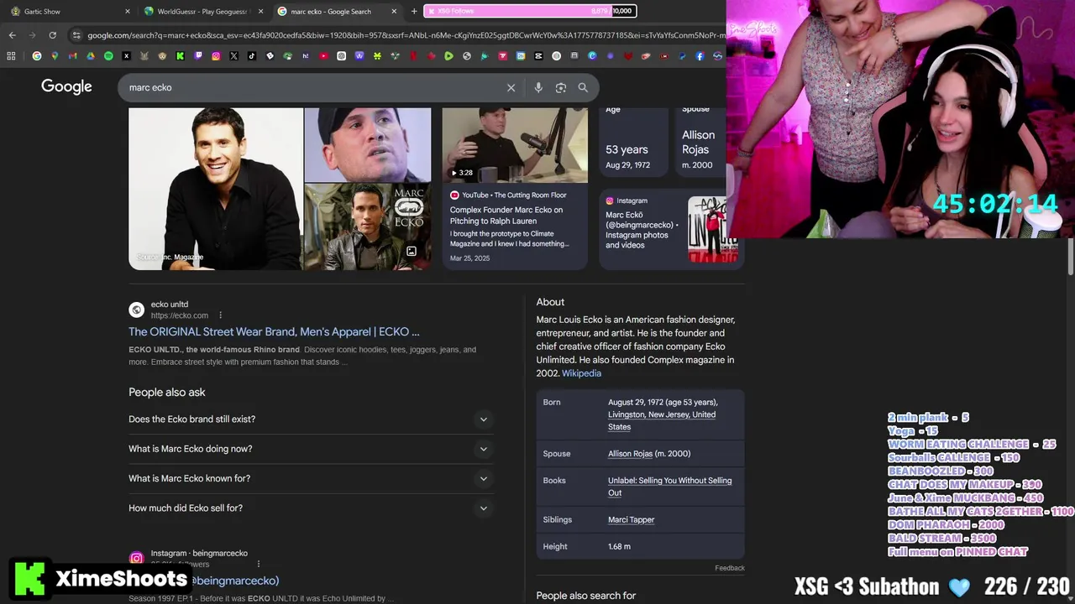1075x604 pixels.
Task: Close the Gartic Show tab
Action: coord(128,12)
